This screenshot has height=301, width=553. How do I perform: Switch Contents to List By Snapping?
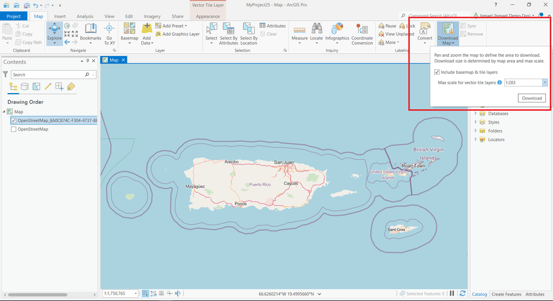click(59, 86)
